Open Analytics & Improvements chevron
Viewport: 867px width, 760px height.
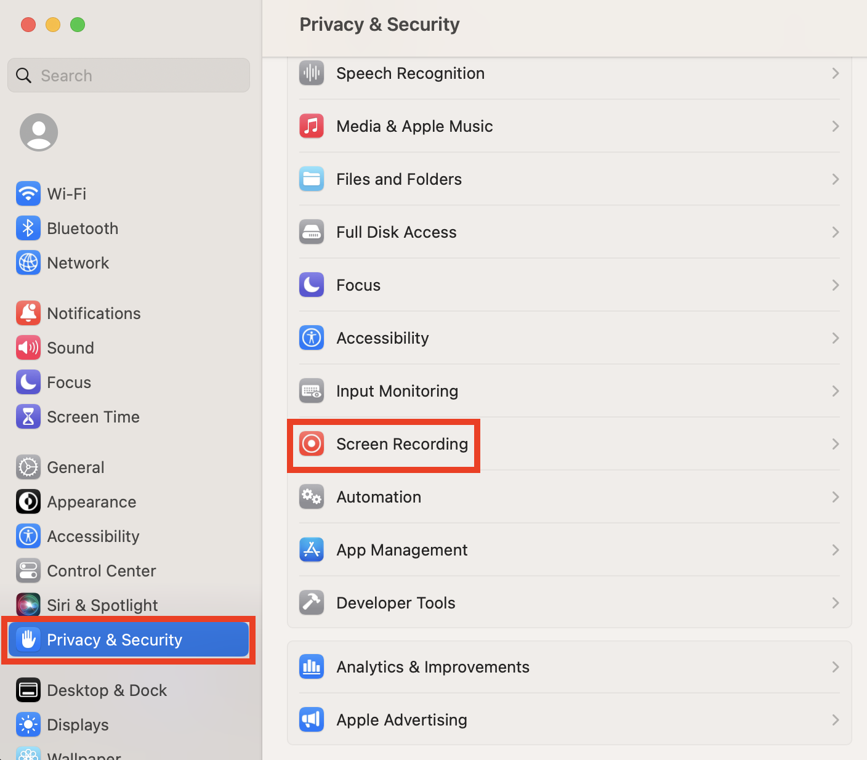[835, 667]
